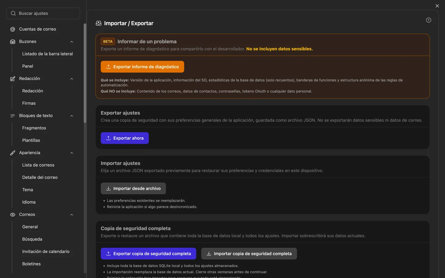Click Importar desde archivo button
This screenshot has width=445, height=278.
tap(133, 188)
